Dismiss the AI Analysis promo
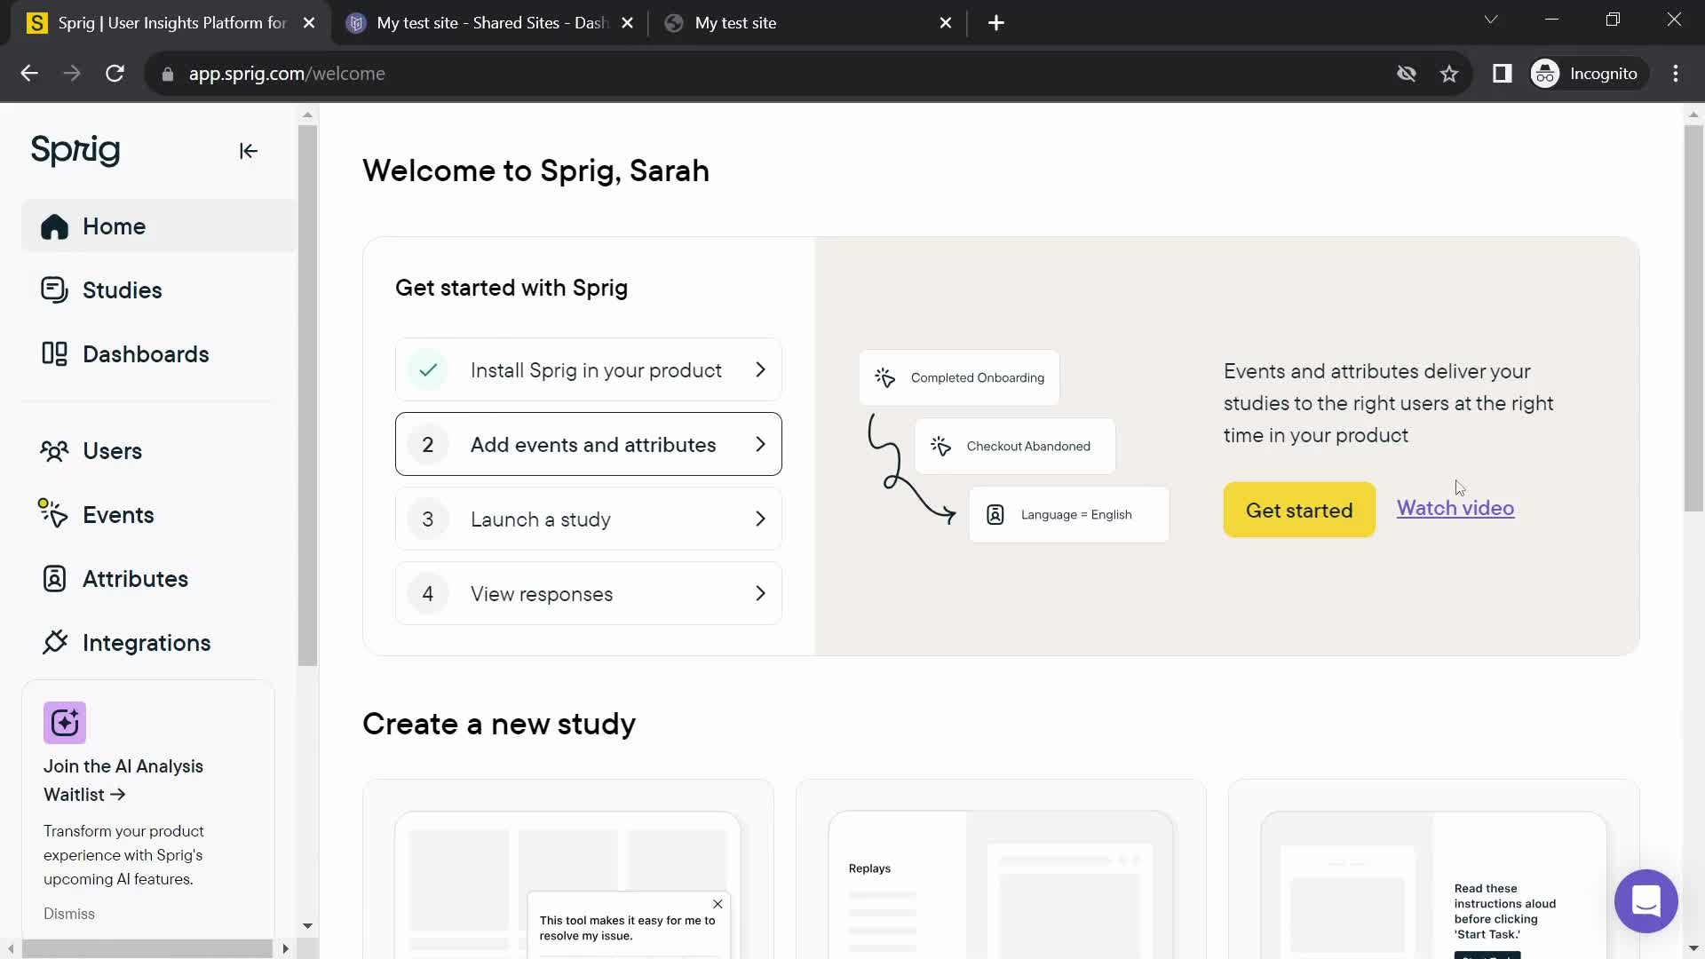The image size is (1705, 959). coord(69,914)
